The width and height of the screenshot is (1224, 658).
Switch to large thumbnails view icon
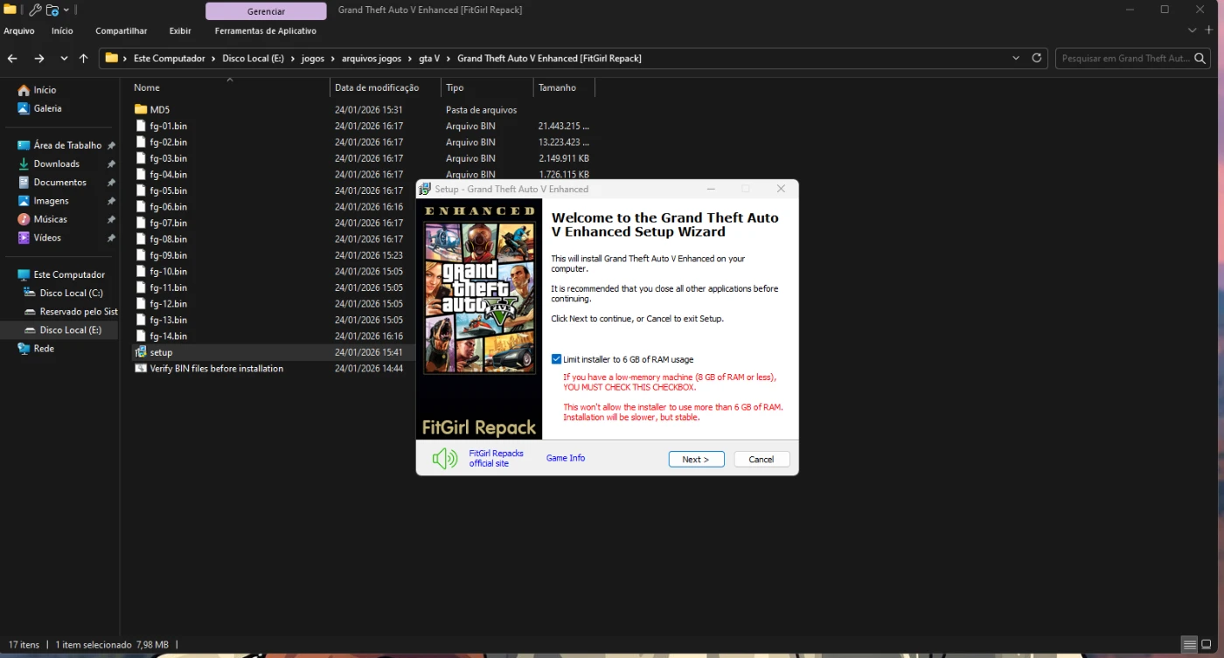click(x=1207, y=645)
